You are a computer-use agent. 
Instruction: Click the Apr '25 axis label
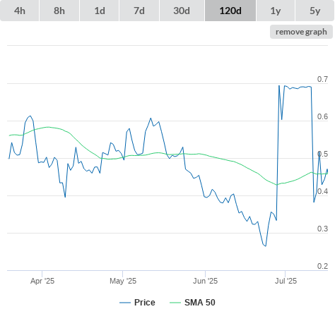point(42,281)
